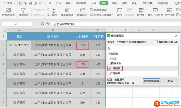The height and width of the screenshot is (108, 181).
Task: Check the 书店 column checkbox
Action: [109, 58]
